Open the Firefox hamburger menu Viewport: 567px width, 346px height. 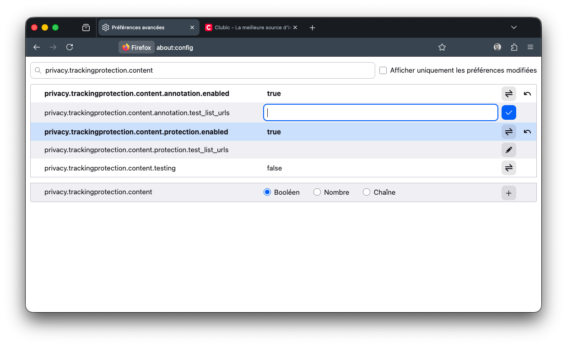[x=530, y=47]
